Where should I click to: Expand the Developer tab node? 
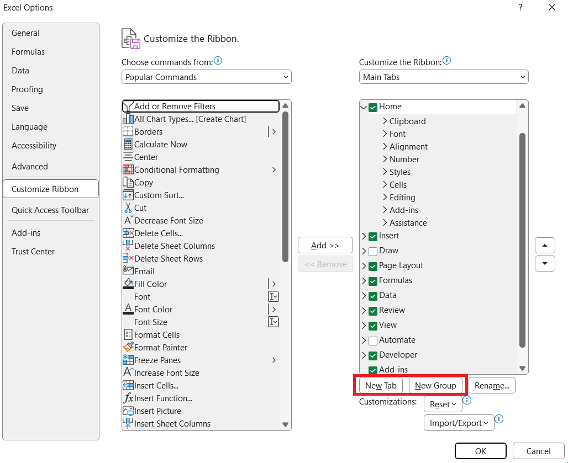tap(364, 355)
